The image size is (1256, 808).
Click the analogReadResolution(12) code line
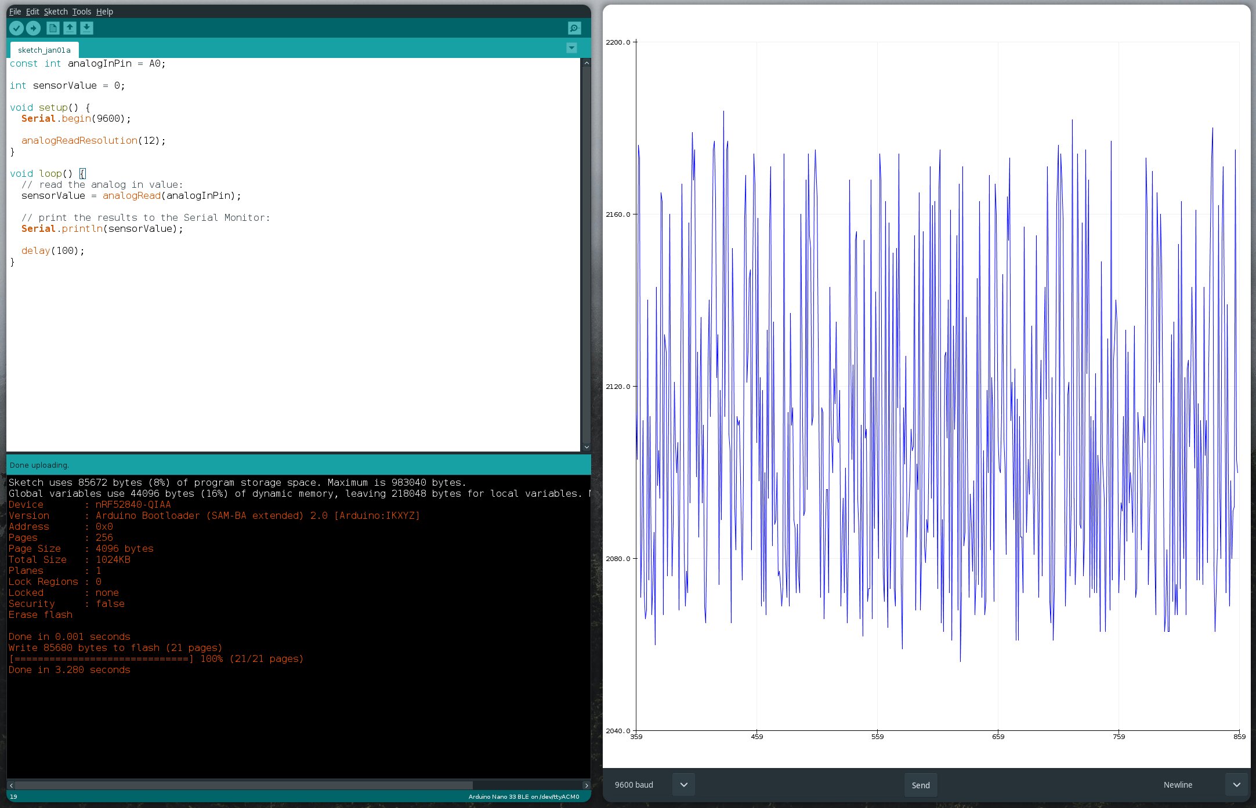[93, 141]
